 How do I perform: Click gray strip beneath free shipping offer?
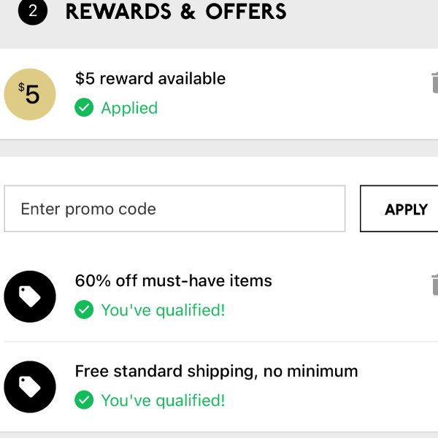pos(219,435)
